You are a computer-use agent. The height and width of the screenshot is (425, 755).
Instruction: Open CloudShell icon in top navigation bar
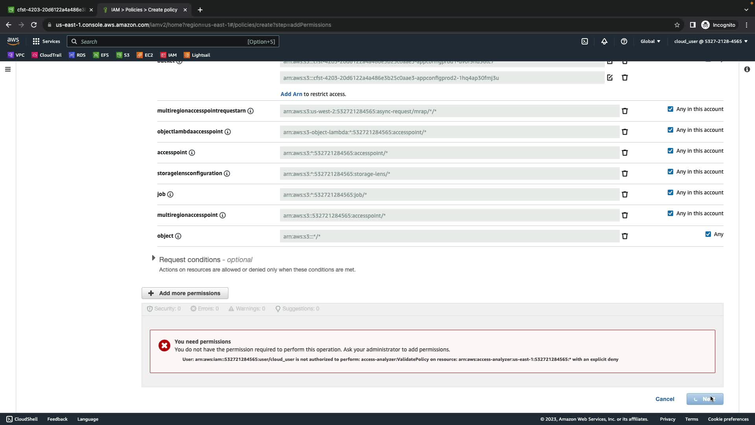coord(584,41)
